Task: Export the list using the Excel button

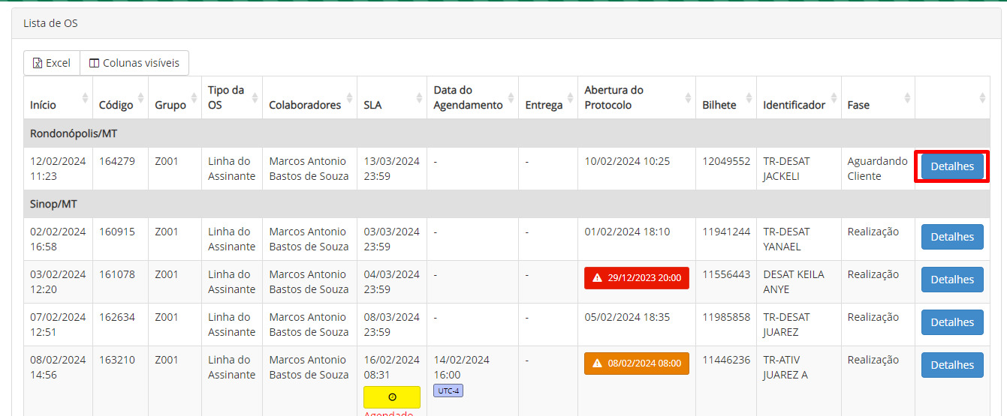Action: pyautogui.click(x=51, y=63)
